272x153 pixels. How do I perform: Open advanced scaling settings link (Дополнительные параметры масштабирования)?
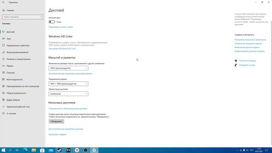(71, 74)
